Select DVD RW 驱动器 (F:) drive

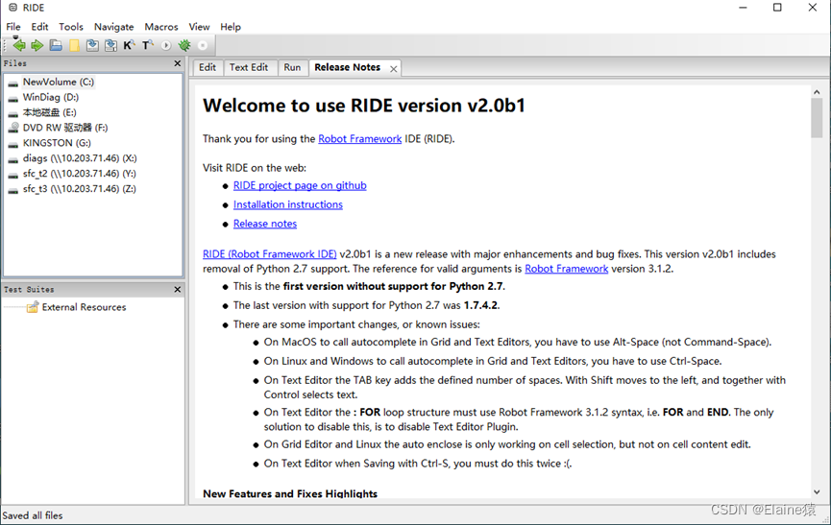[65, 128]
